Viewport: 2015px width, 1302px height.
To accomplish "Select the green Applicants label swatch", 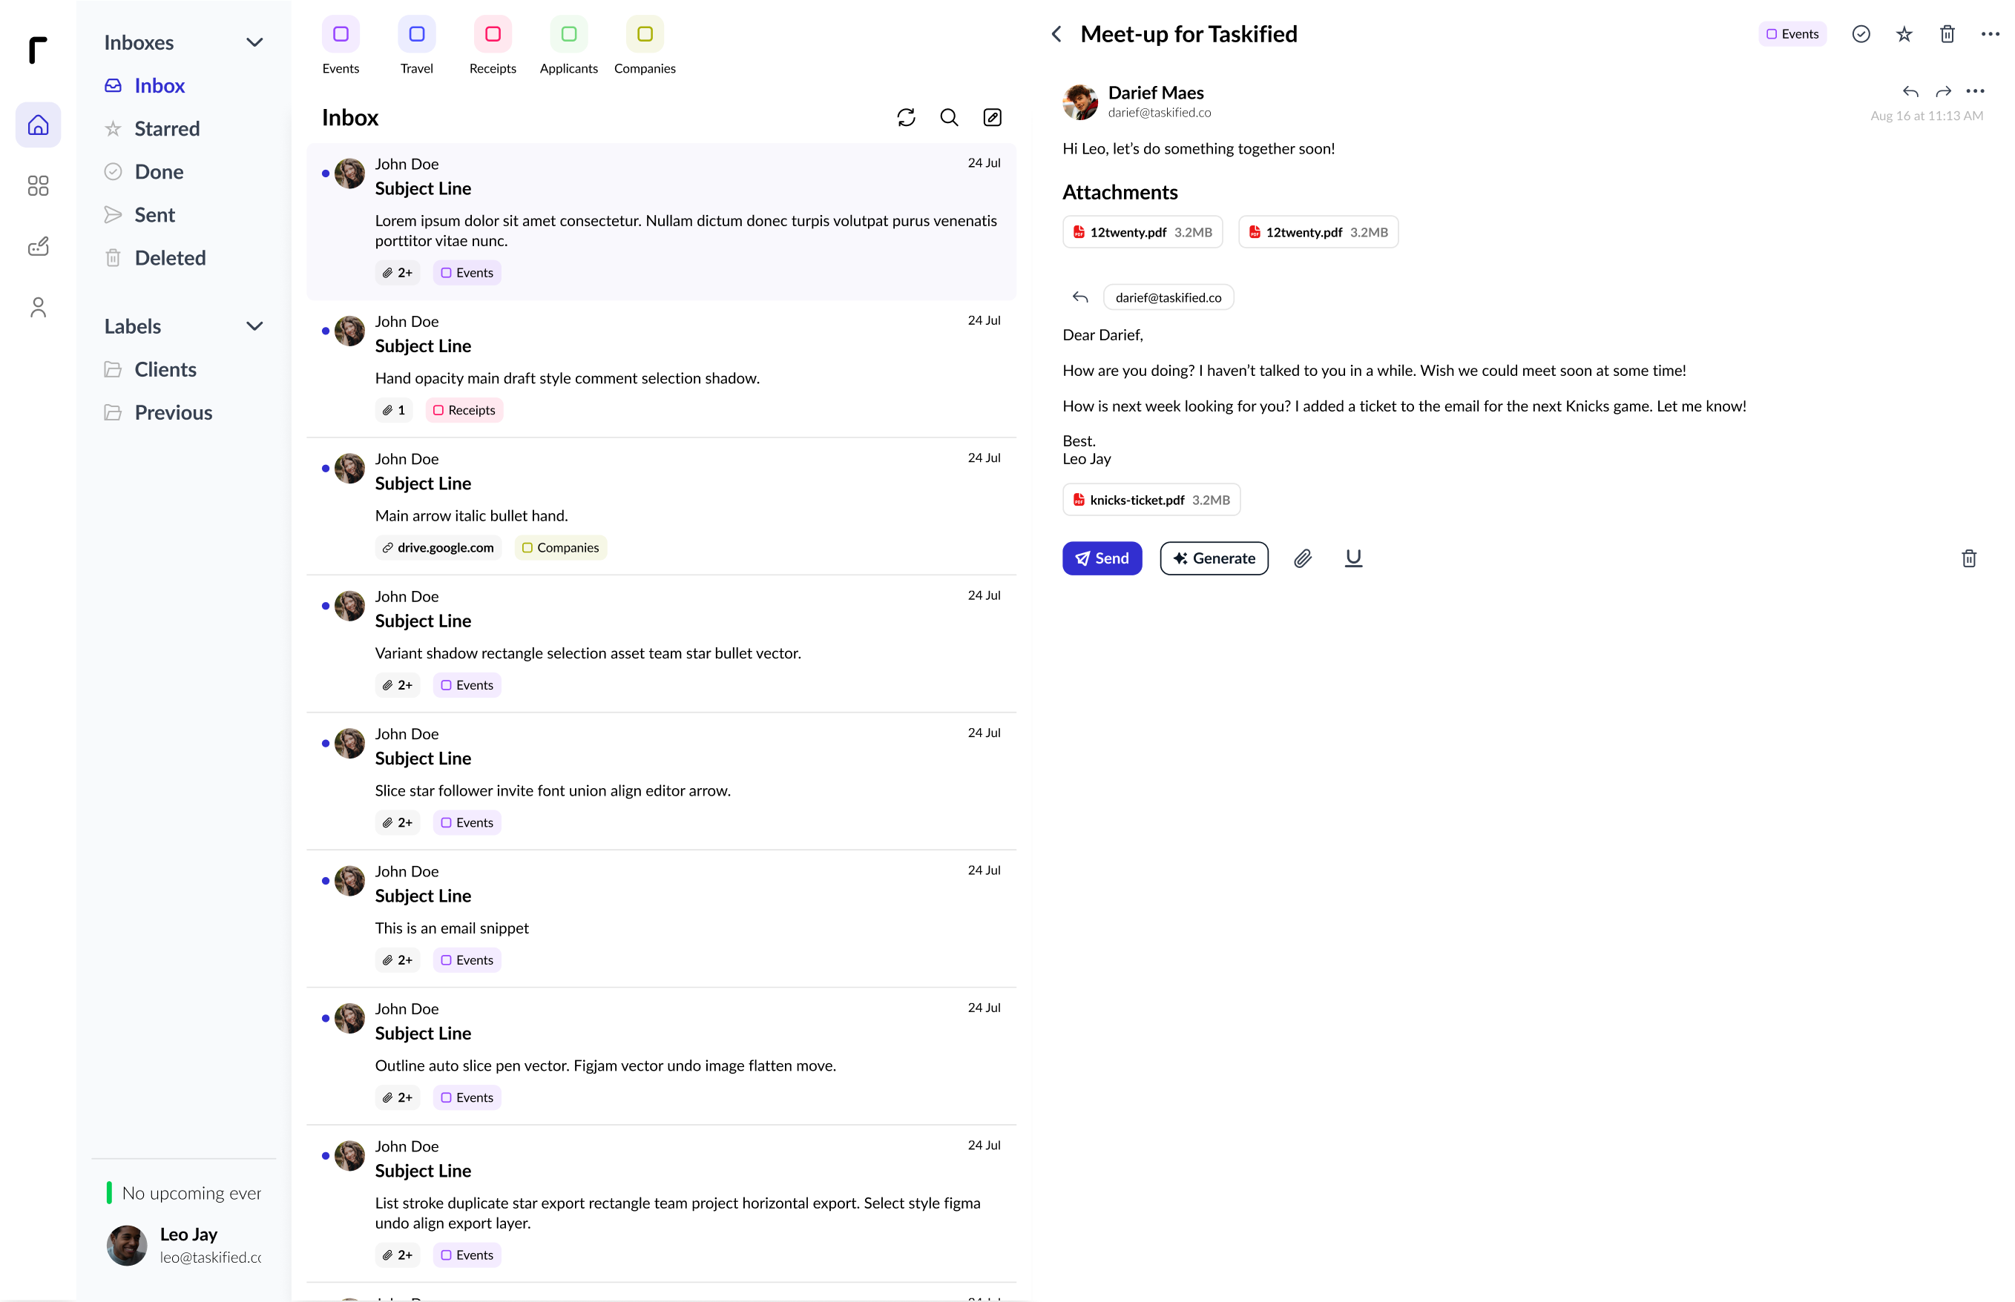I will pyautogui.click(x=568, y=34).
